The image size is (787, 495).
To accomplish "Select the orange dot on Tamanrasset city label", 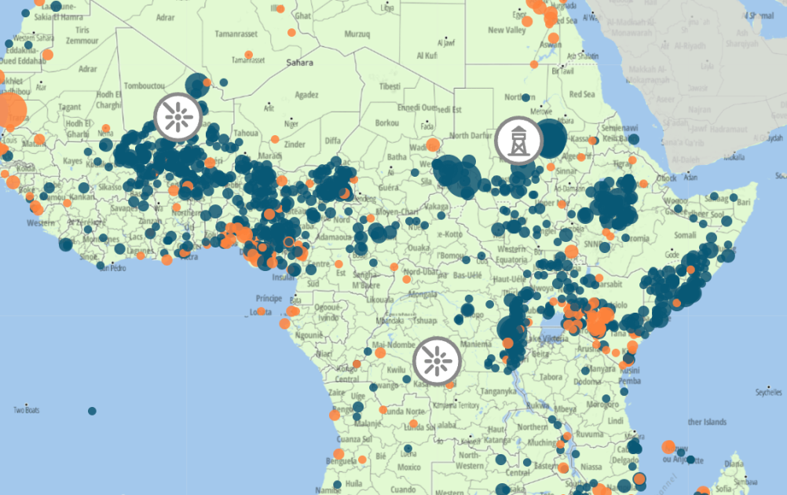I will click(248, 56).
